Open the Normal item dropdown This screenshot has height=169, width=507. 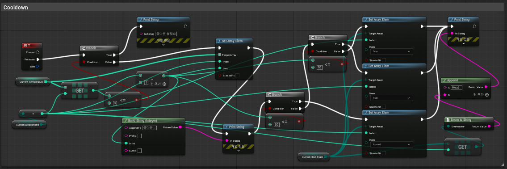(x=392, y=144)
